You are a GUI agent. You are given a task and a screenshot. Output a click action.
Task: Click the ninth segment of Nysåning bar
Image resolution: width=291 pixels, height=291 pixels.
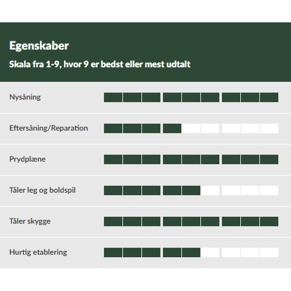click(269, 97)
